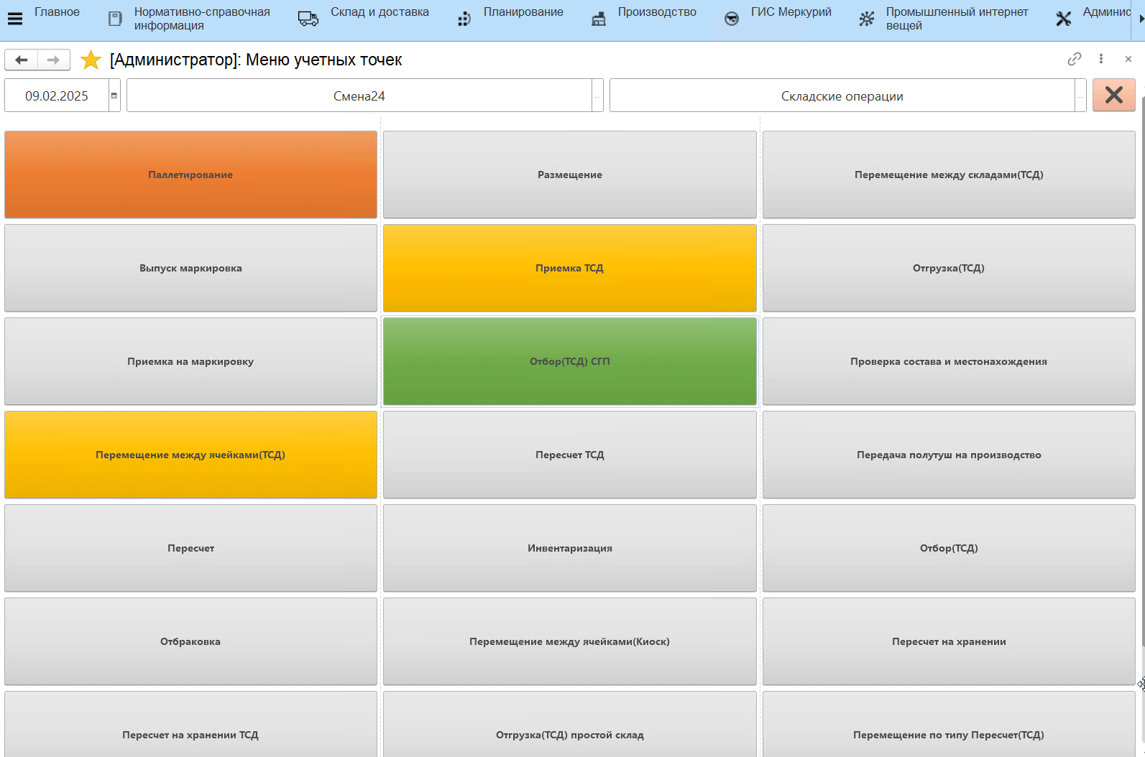Open selection list for Смена24 field
This screenshot has height=757, width=1145.
click(597, 96)
